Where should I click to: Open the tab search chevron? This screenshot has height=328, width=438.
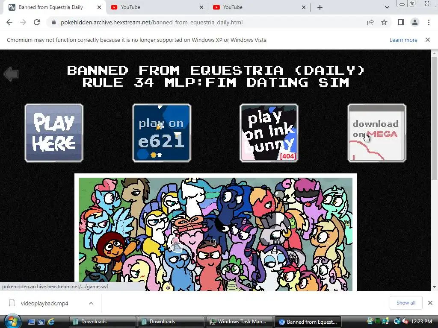pyautogui.click(x=387, y=7)
